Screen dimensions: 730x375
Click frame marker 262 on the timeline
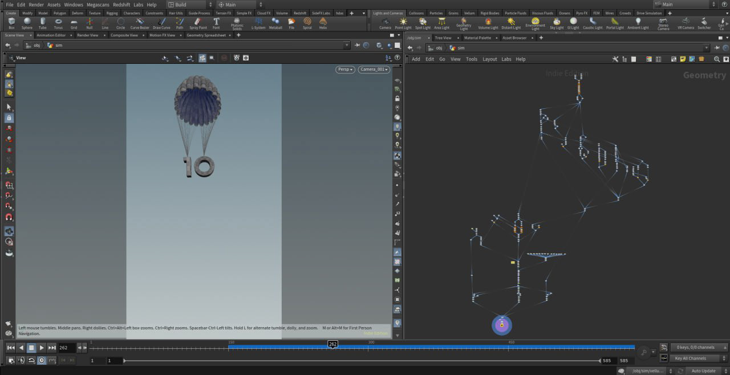[x=332, y=344]
